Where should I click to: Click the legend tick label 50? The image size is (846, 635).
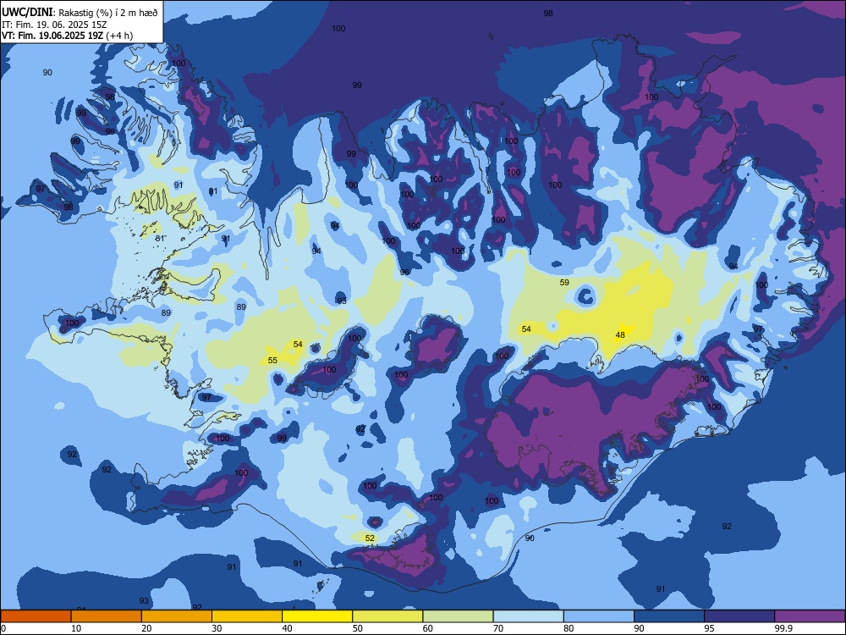click(357, 628)
